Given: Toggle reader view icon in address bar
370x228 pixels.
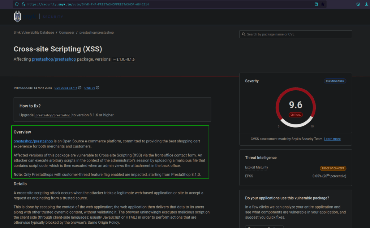Looking at the screenshot, I should click(x=316, y=4).
